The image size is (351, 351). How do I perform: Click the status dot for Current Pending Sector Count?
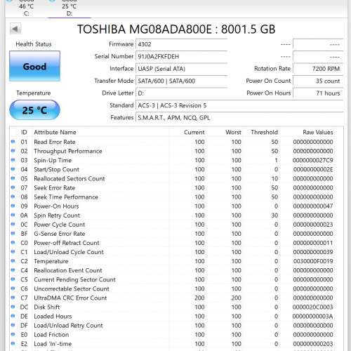(x=13, y=279)
